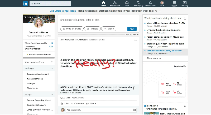The height and width of the screenshot is (115, 211).
Task: Open the #design hashtag
Action: coord(31,83)
